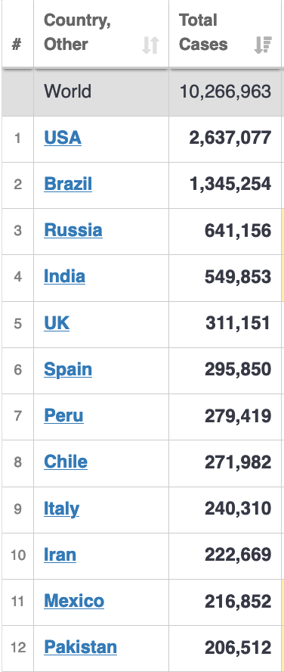Viewport: 284px width, 672px height.
Task: Follow the Mexico link
Action: click(74, 600)
